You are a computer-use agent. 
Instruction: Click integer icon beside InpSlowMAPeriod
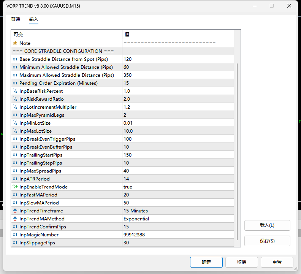click(x=15, y=203)
